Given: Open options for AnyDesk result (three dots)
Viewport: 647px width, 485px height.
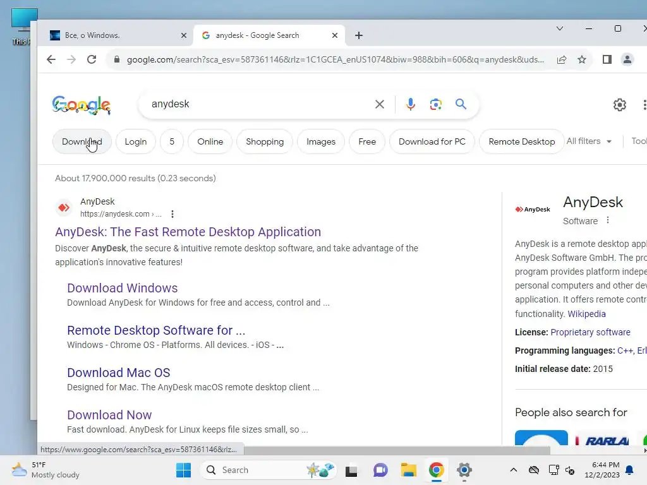Looking at the screenshot, I should click(172, 214).
